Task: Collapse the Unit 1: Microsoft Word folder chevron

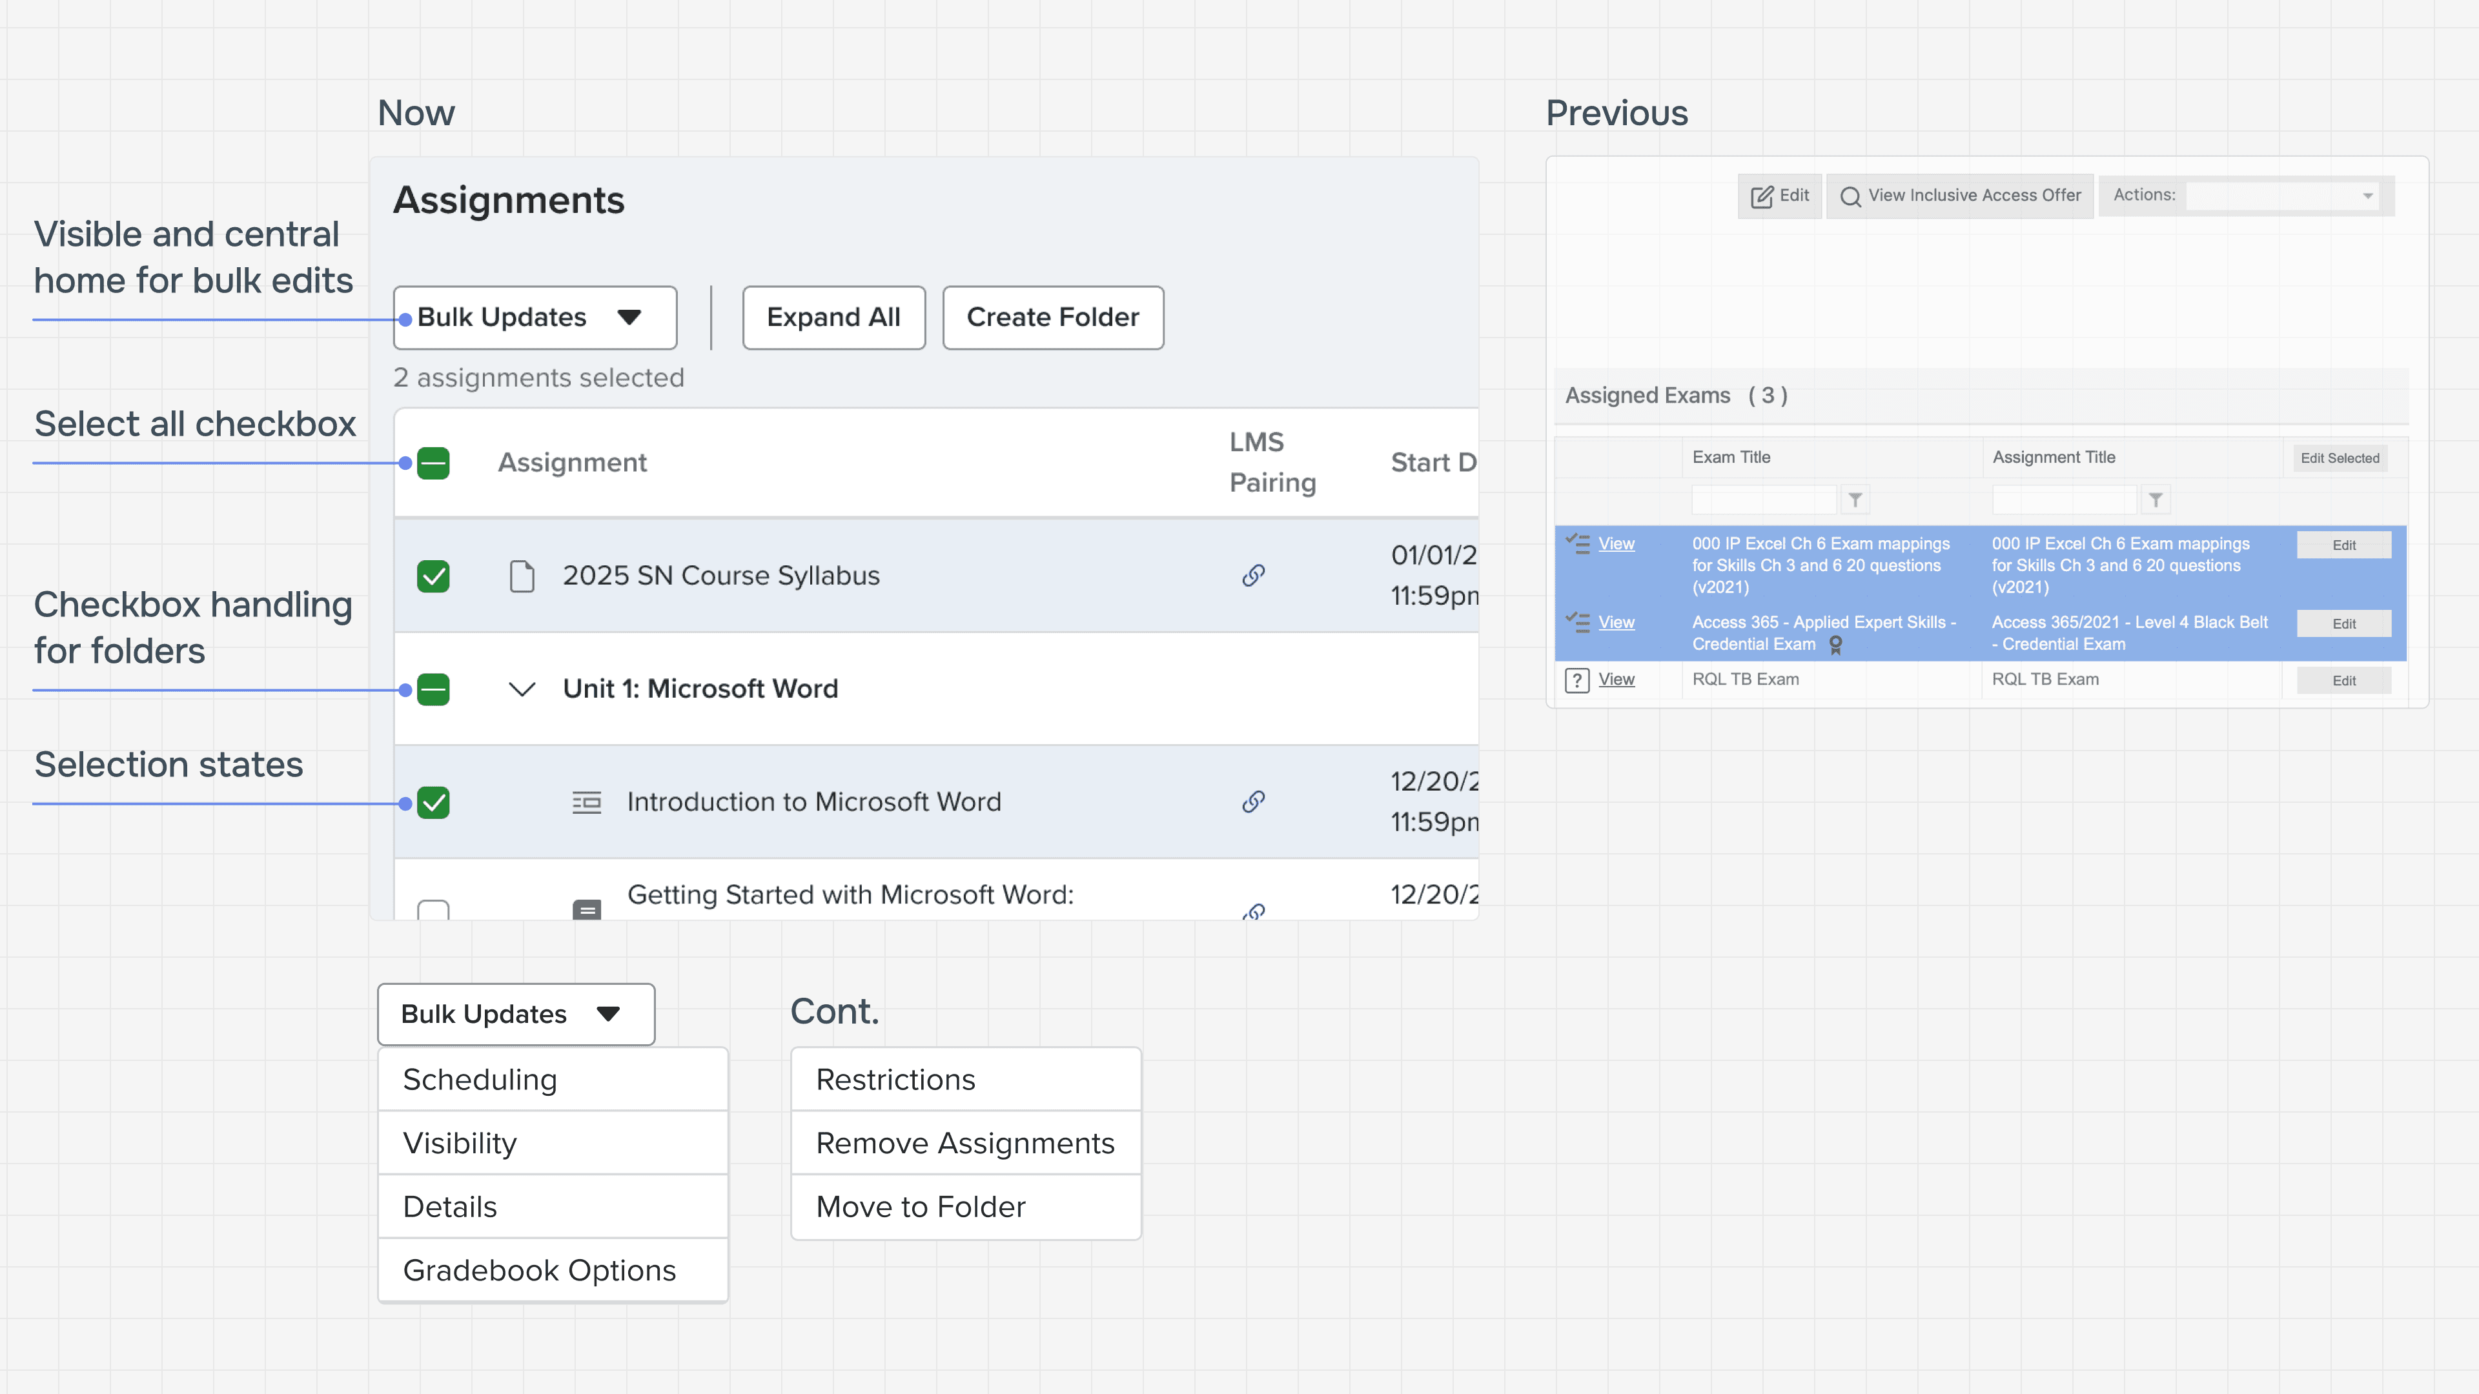Action: tap(522, 689)
